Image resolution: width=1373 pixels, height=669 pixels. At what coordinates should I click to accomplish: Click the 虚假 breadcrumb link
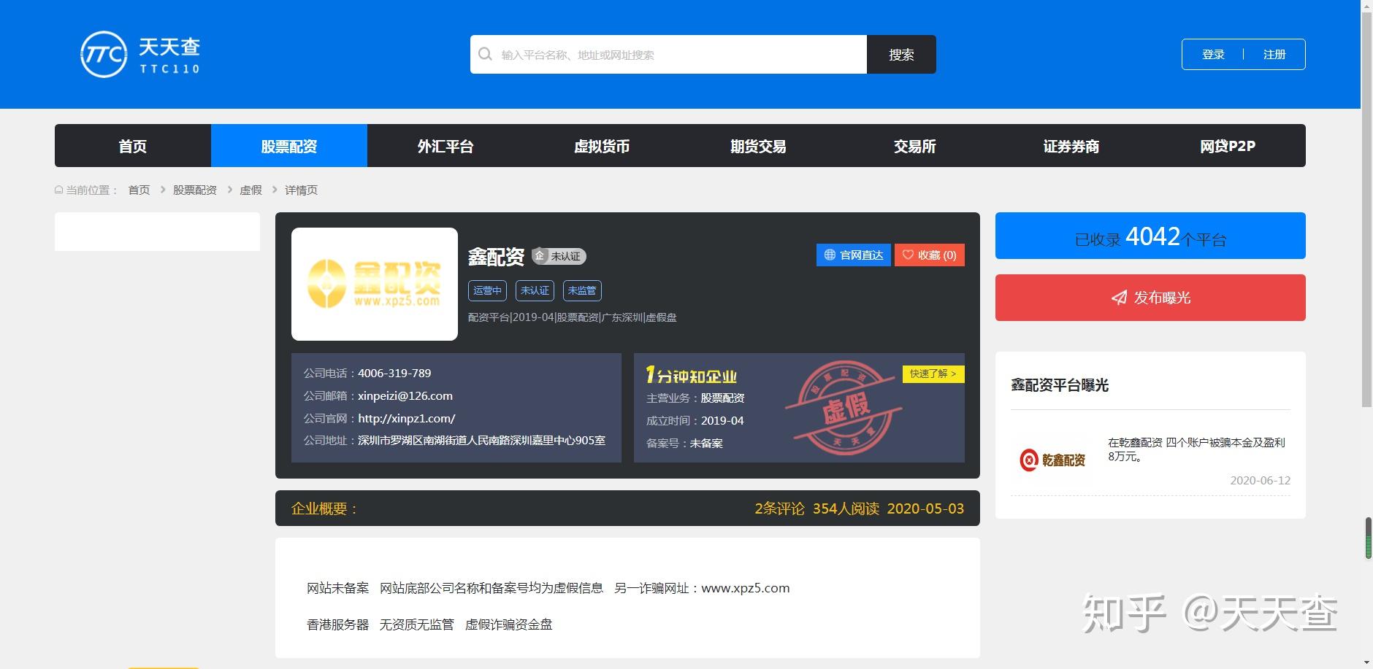(x=250, y=190)
